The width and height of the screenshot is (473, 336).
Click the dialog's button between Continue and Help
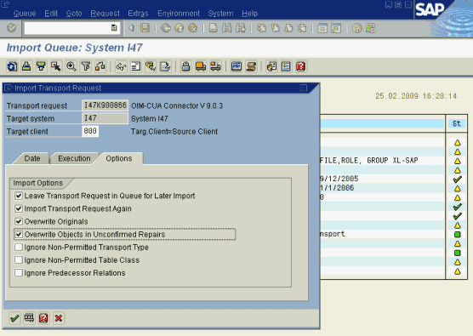tap(29, 318)
